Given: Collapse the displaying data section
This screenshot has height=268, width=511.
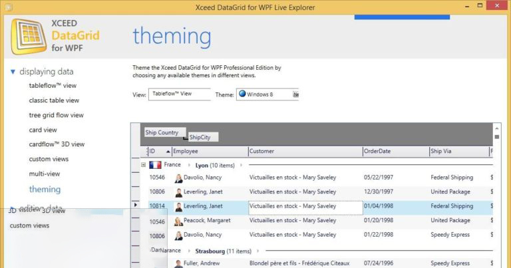Looking at the screenshot, I should click(x=13, y=72).
